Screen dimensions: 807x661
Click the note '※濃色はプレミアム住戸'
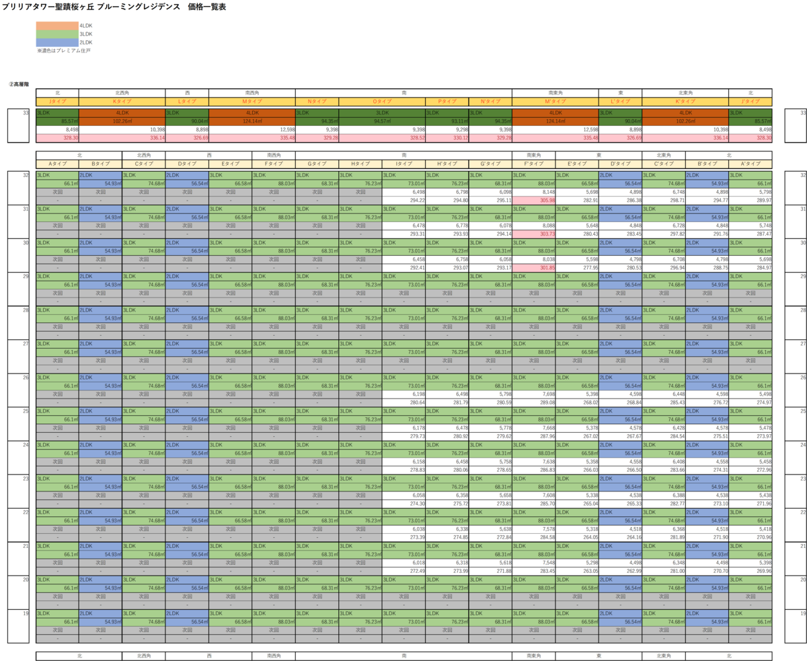tap(63, 50)
